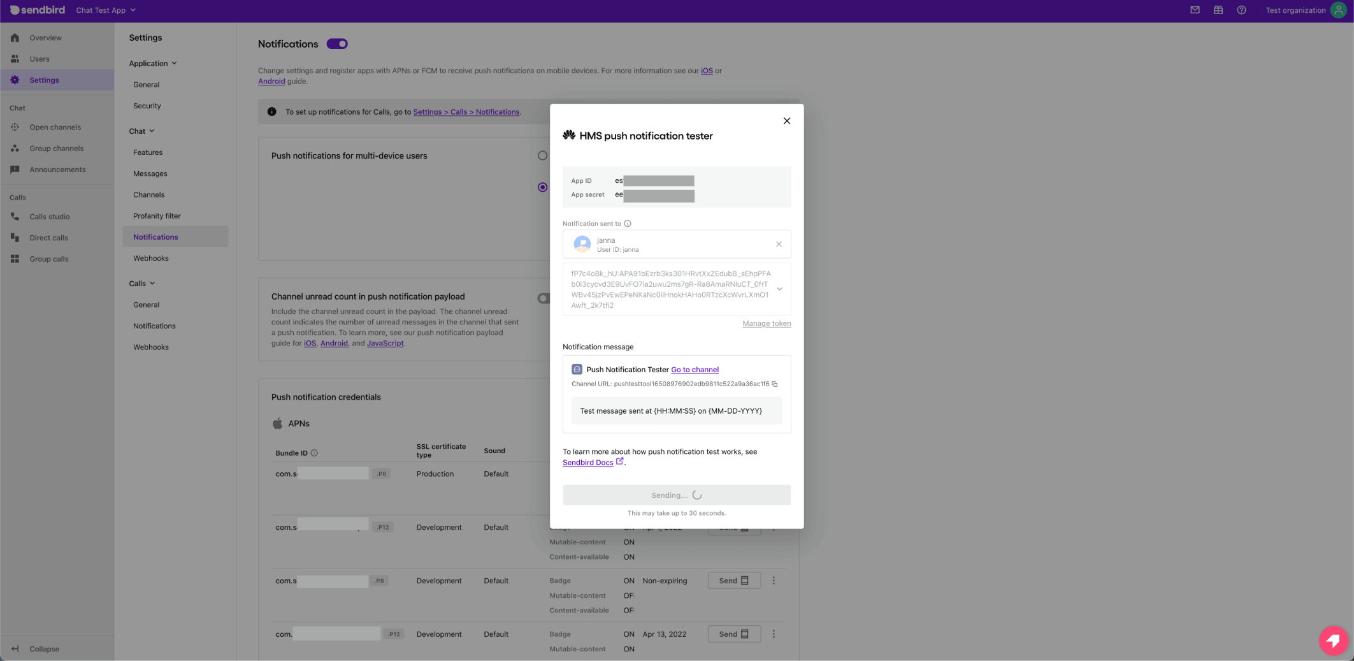Open Messages settings
The height and width of the screenshot is (661, 1354).
click(x=150, y=173)
